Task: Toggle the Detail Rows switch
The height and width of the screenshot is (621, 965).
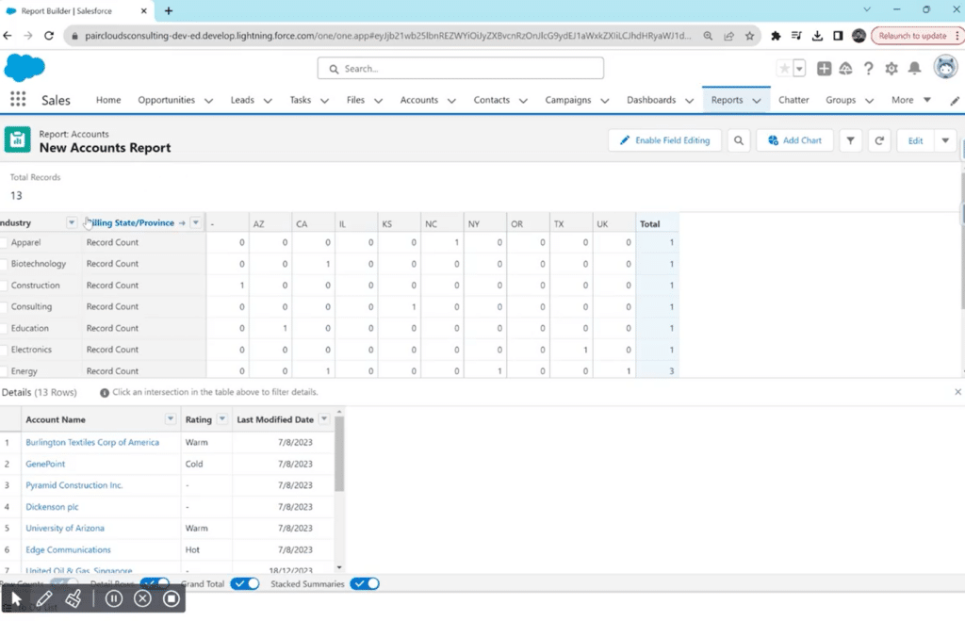Action: tap(155, 582)
